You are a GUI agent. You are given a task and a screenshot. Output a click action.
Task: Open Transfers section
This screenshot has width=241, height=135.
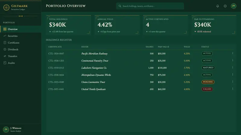point(20,56)
